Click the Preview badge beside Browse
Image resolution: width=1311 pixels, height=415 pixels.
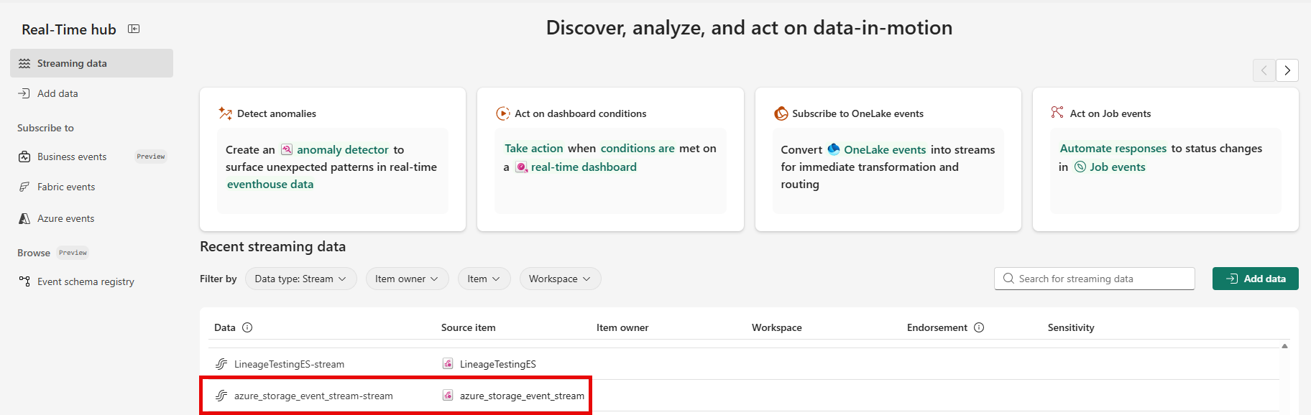[73, 253]
